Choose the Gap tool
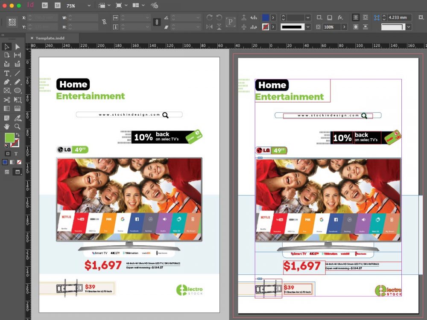Viewport: 427px width, 320px height. point(18,55)
